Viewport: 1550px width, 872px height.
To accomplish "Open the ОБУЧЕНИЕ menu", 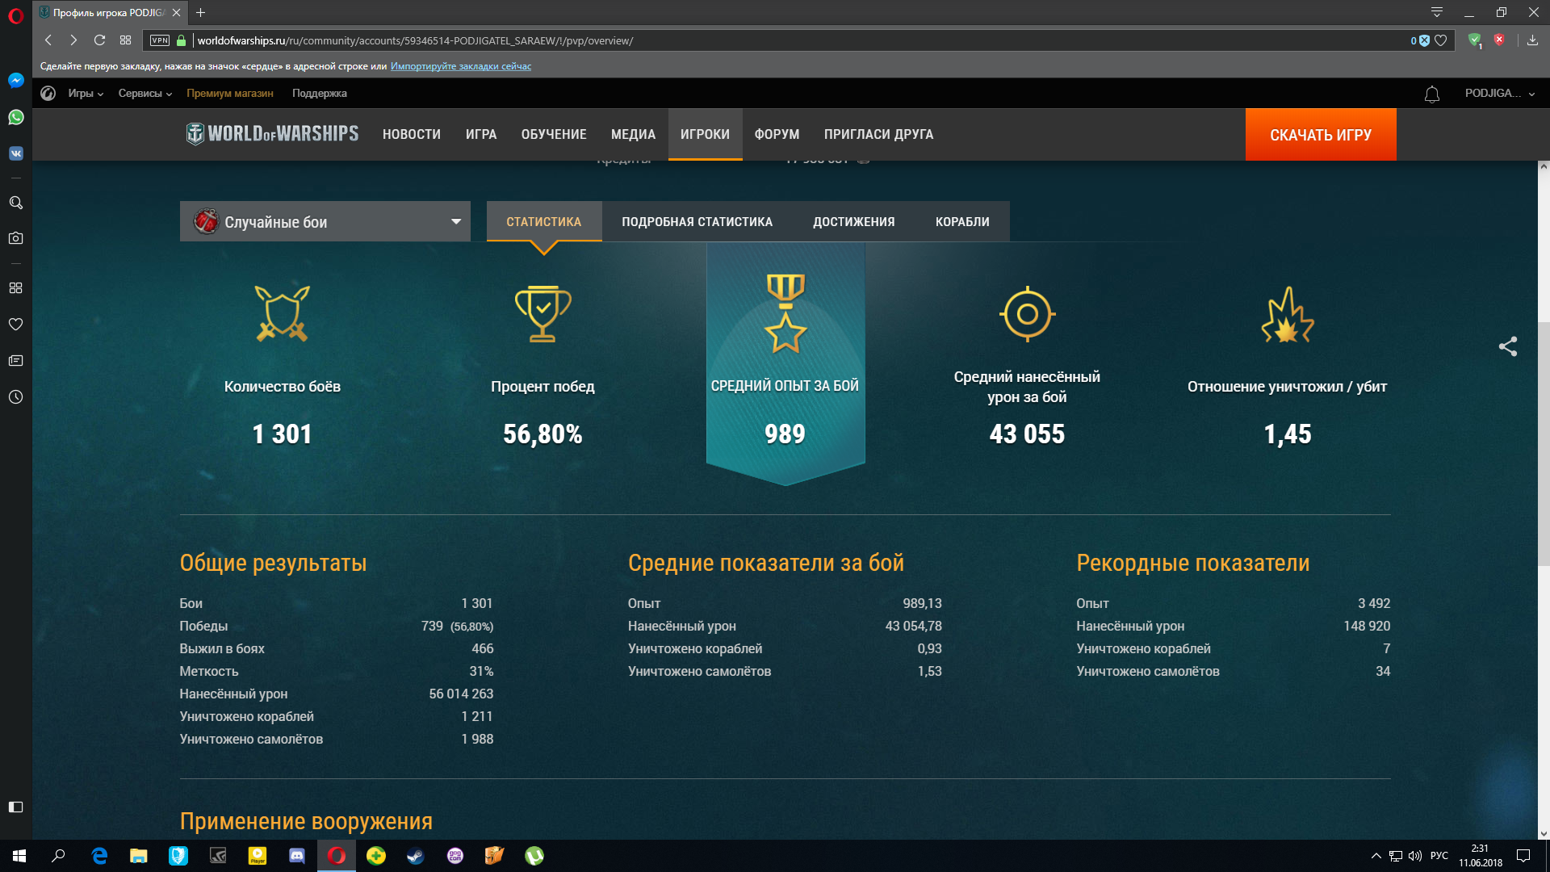I will tap(554, 135).
